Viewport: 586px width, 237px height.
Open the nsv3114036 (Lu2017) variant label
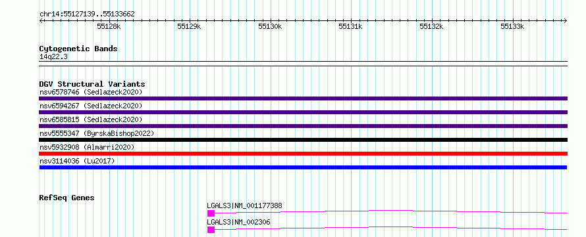tap(77, 161)
